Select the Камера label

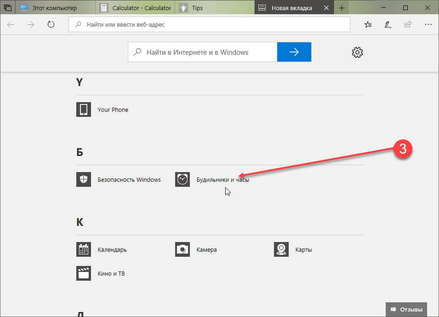pyautogui.click(x=207, y=250)
